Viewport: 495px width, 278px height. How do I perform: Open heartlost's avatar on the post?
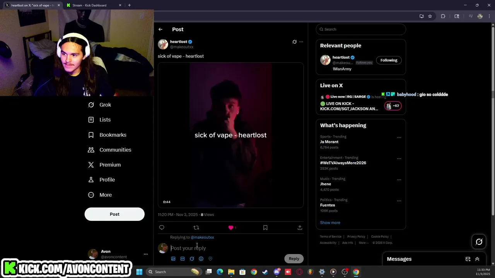[163, 44]
